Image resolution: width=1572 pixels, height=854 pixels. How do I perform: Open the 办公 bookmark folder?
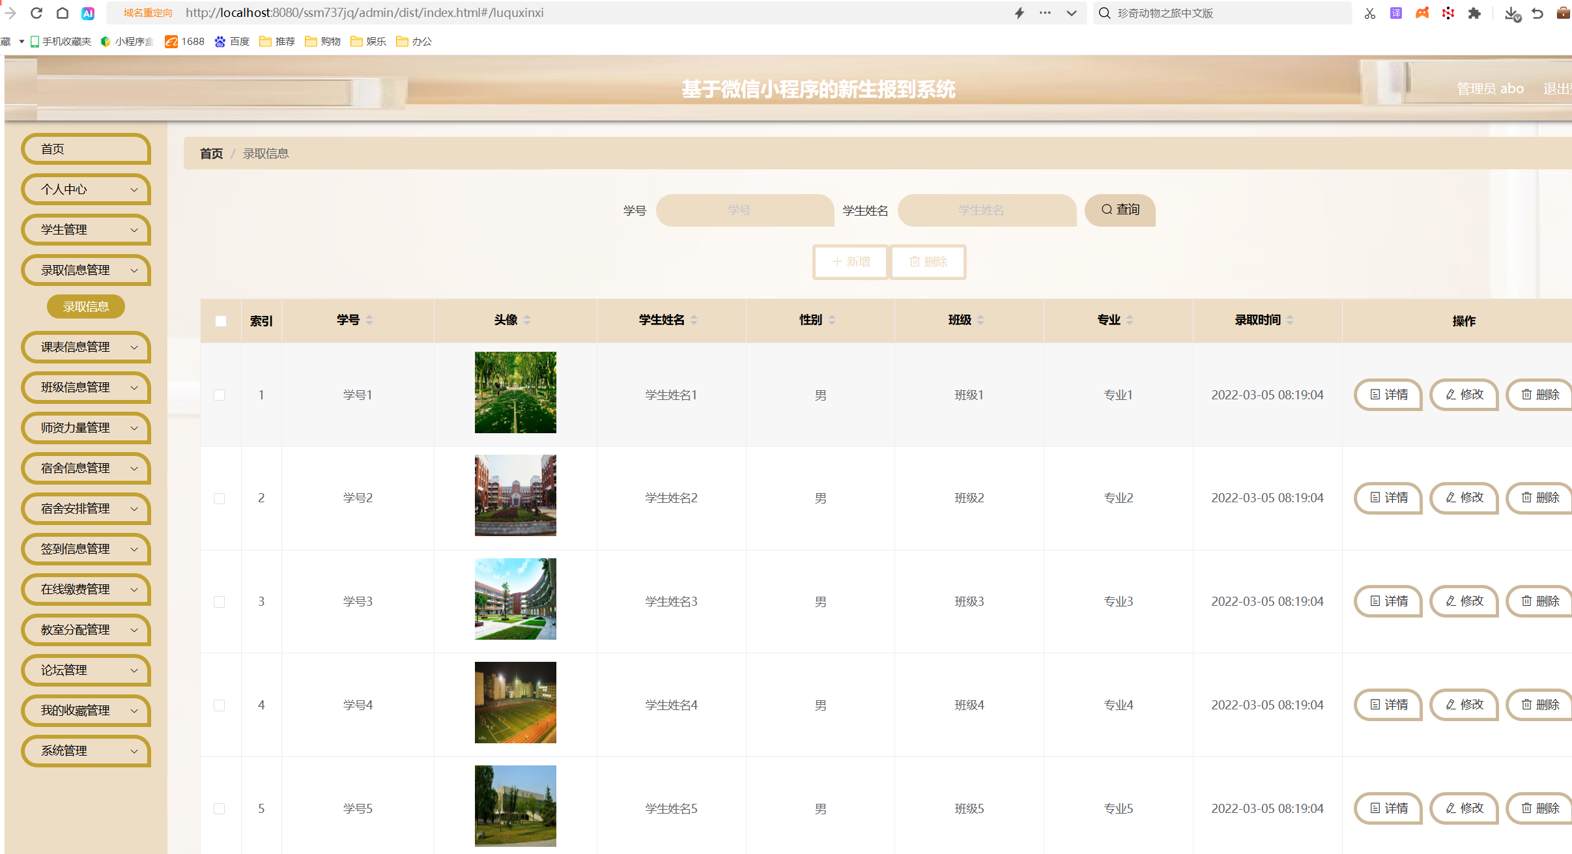[414, 42]
